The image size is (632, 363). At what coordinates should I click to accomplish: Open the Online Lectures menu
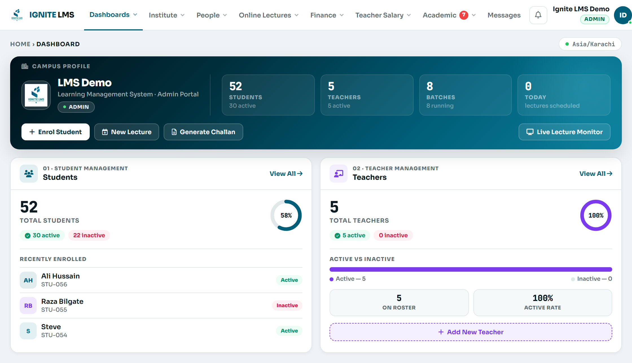tap(269, 15)
